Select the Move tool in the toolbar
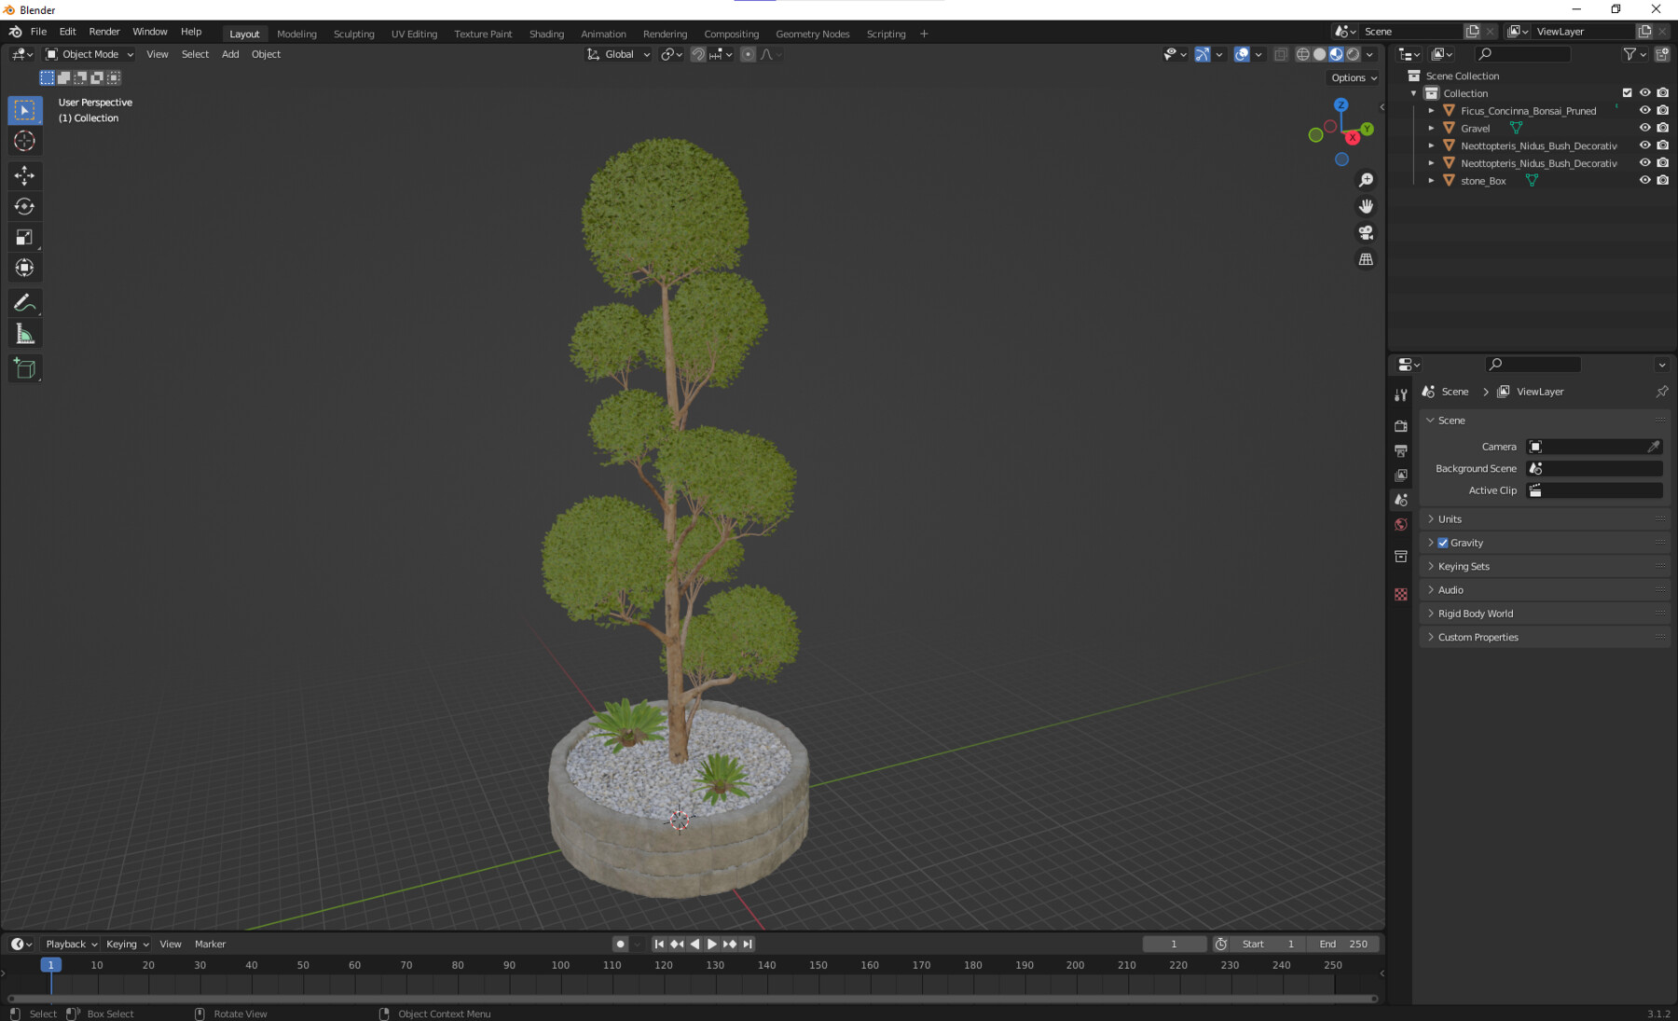 [25, 175]
